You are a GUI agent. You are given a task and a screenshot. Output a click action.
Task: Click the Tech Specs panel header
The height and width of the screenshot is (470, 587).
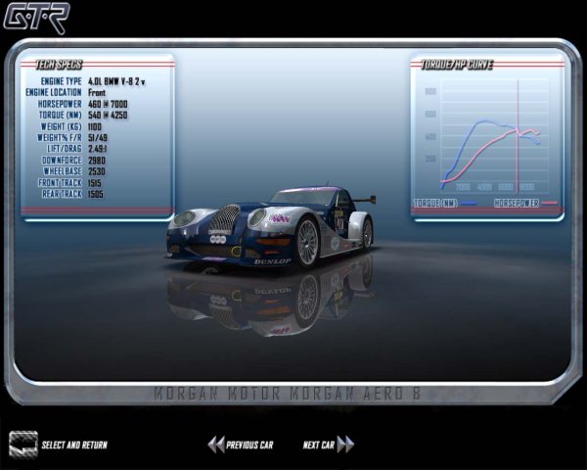click(59, 64)
